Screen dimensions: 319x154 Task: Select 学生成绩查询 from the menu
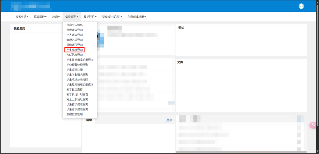(x=74, y=50)
